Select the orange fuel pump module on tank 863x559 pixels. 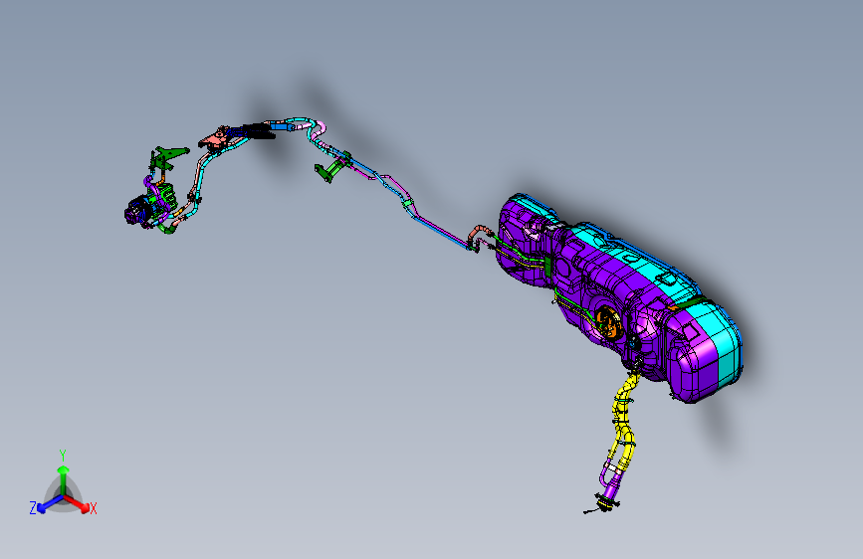tap(609, 322)
